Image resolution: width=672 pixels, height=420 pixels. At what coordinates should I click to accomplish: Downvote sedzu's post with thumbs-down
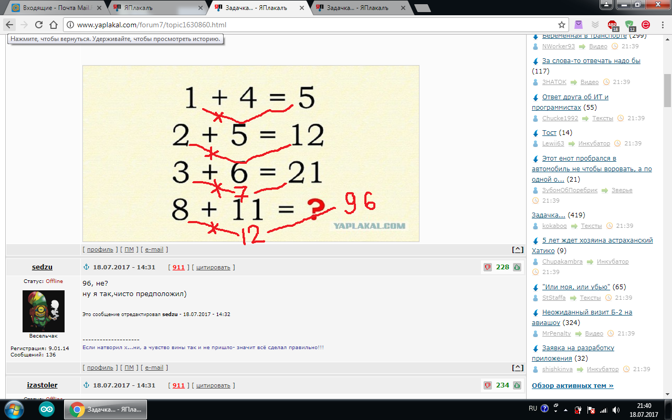point(488,267)
